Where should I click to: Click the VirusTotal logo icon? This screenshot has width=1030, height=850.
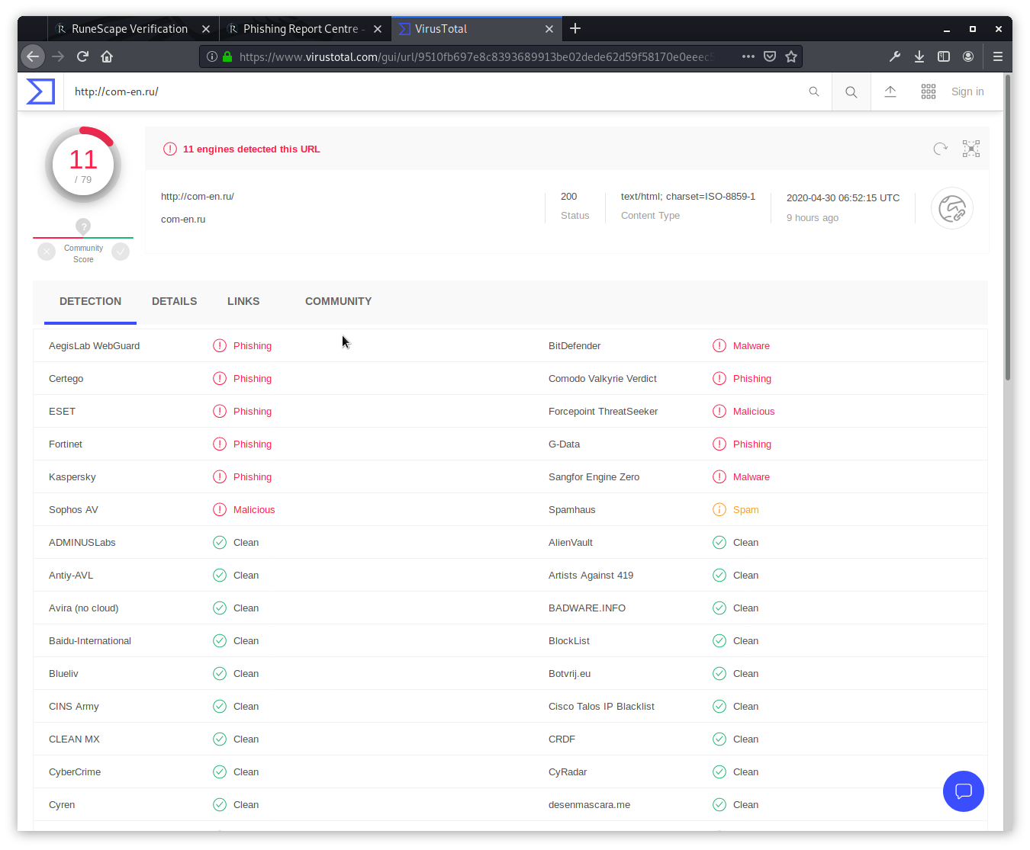click(40, 91)
